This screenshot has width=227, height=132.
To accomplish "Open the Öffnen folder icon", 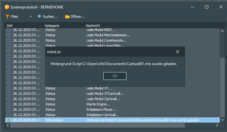I will tap(67, 17).
